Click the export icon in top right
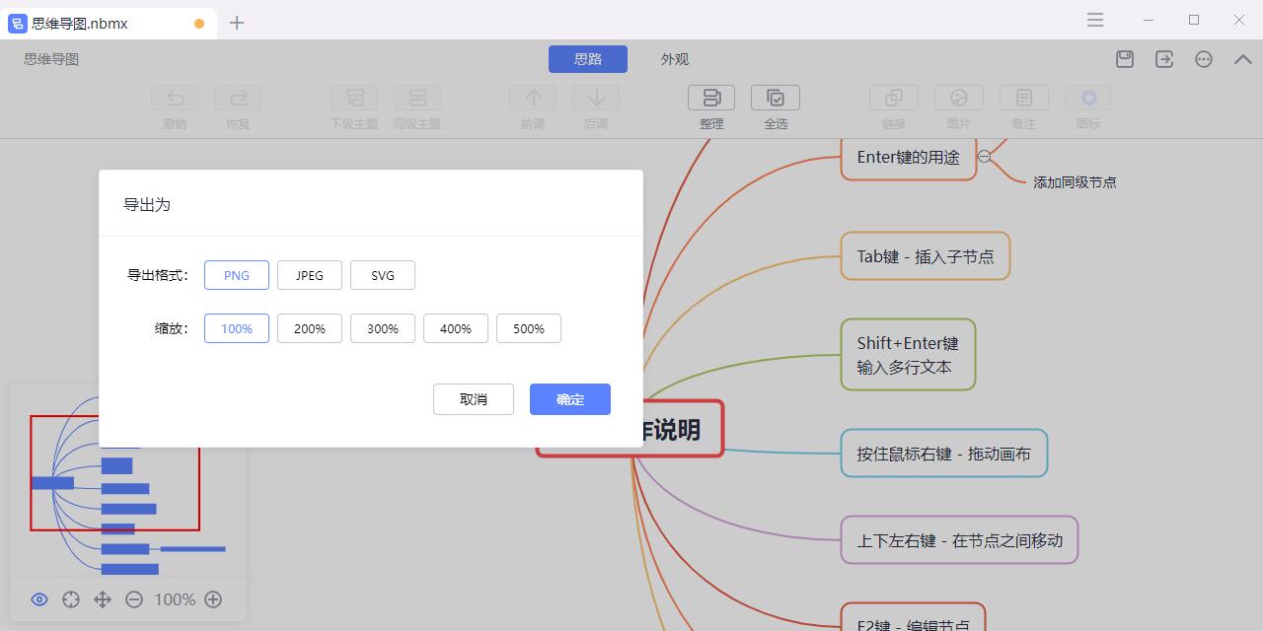 1164,59
